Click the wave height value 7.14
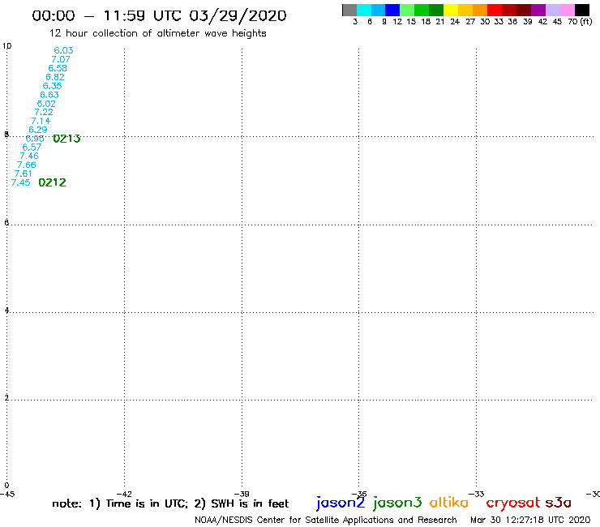Viewport: 600px width, 527px height. click(x=41, y=121)
